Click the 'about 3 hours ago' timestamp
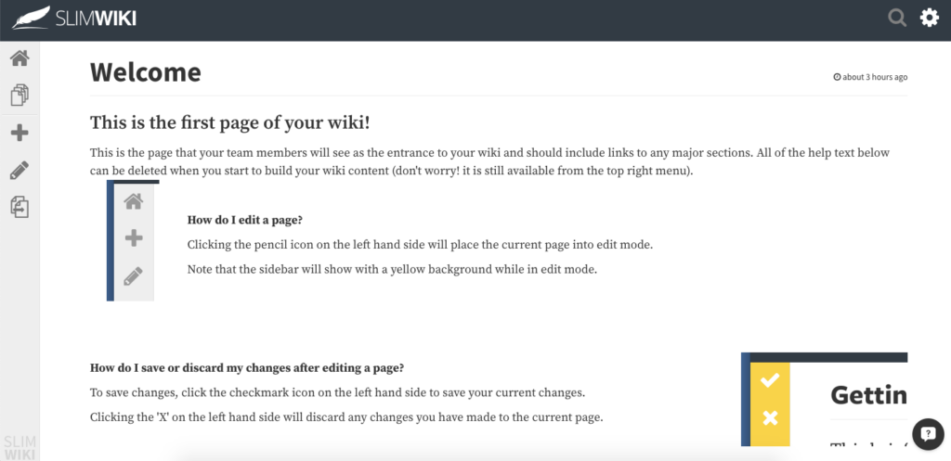 875,77
